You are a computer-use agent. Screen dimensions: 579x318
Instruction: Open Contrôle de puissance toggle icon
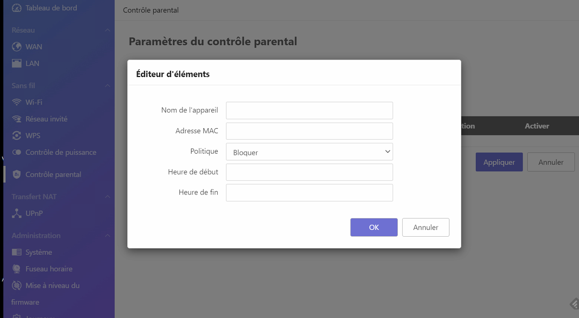tap(17, 152)
